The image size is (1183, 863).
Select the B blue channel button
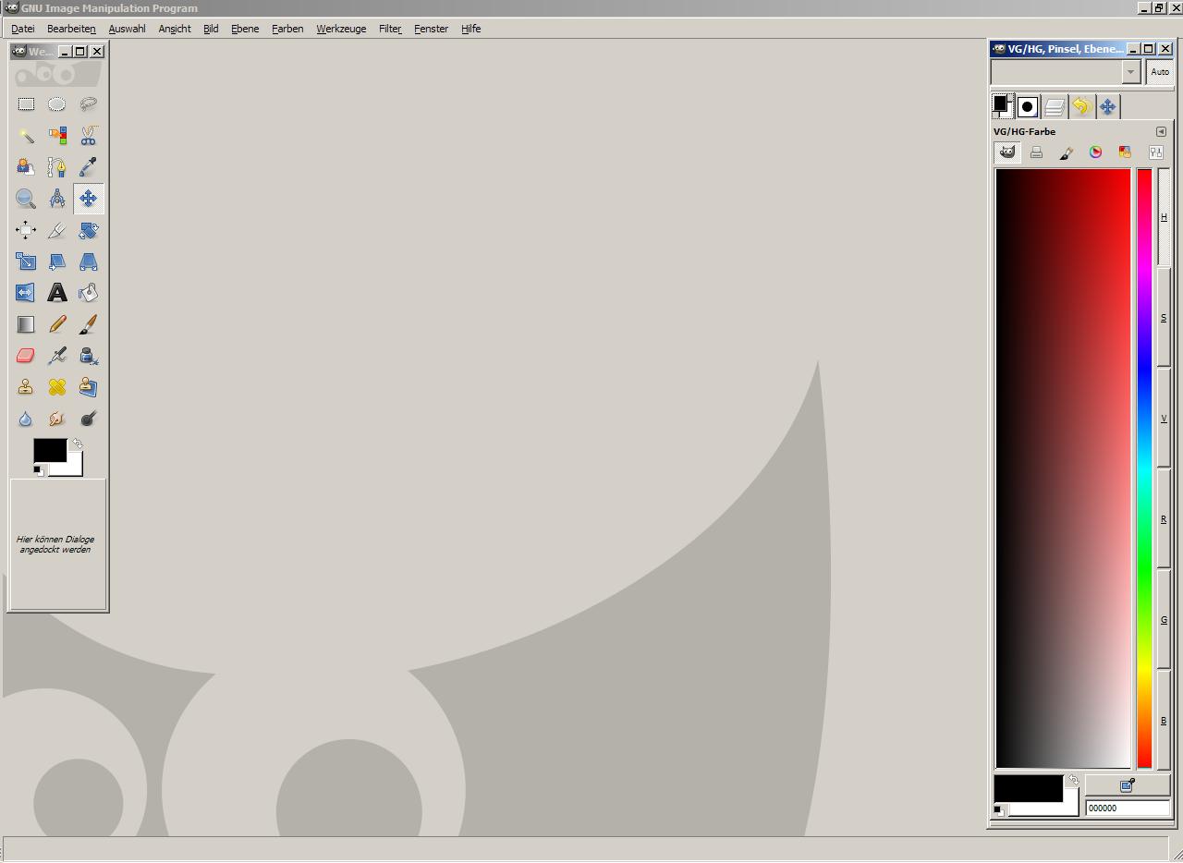1164,721
